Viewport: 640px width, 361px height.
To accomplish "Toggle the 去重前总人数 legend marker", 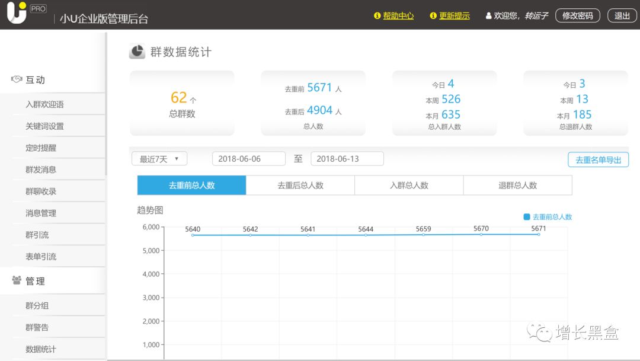I will tap(527, 217).
